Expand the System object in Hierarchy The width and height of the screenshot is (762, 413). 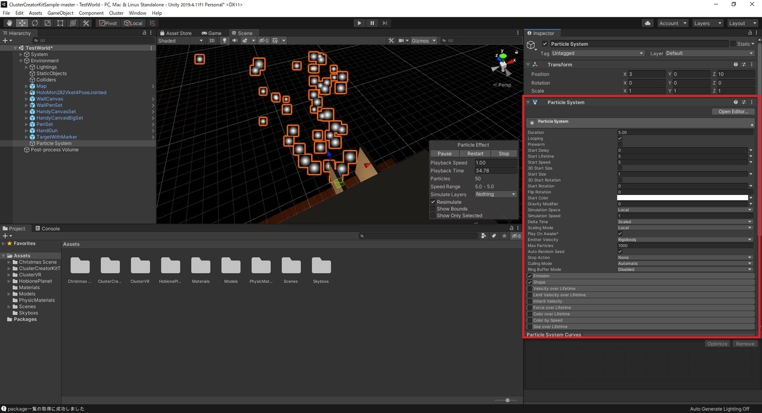point(21,55)
